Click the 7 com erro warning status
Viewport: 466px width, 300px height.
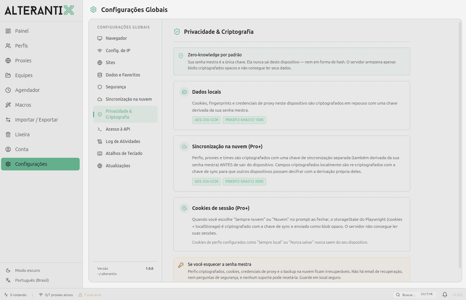pyautogui.click(x=90, y=295)
